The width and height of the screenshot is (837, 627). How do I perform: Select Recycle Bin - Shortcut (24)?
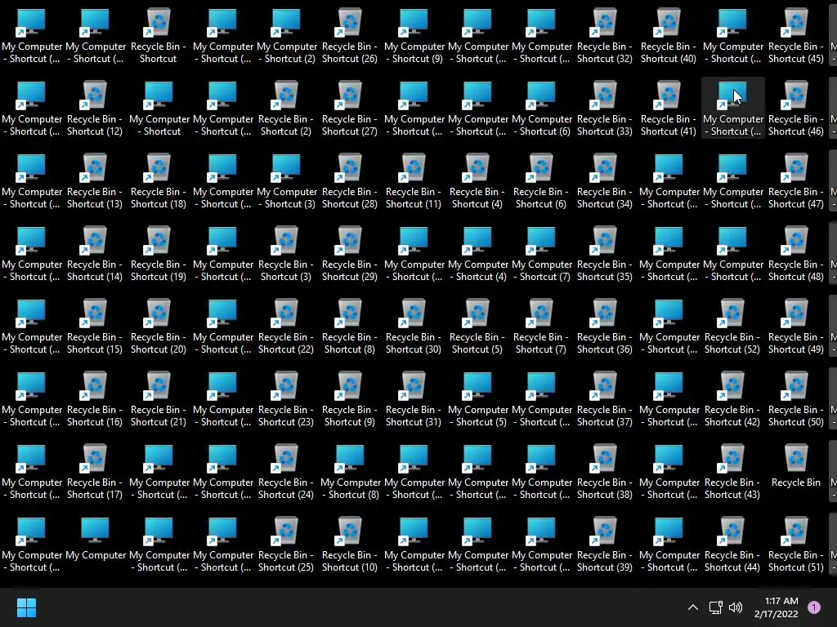(x=286, y=472)
